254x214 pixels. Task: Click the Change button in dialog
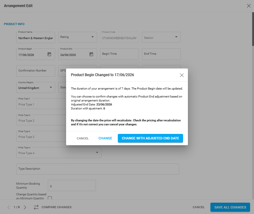pyautogui.click(x=105, y=138)
